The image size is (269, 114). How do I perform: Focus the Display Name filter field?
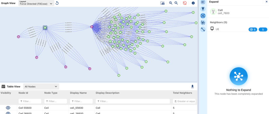[81, 101]
